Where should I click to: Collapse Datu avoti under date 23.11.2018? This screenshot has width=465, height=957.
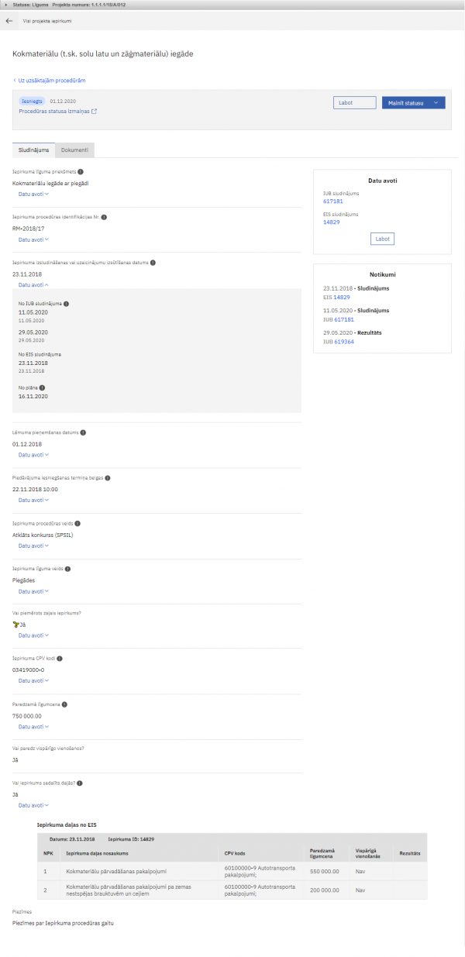pos(33,284)
